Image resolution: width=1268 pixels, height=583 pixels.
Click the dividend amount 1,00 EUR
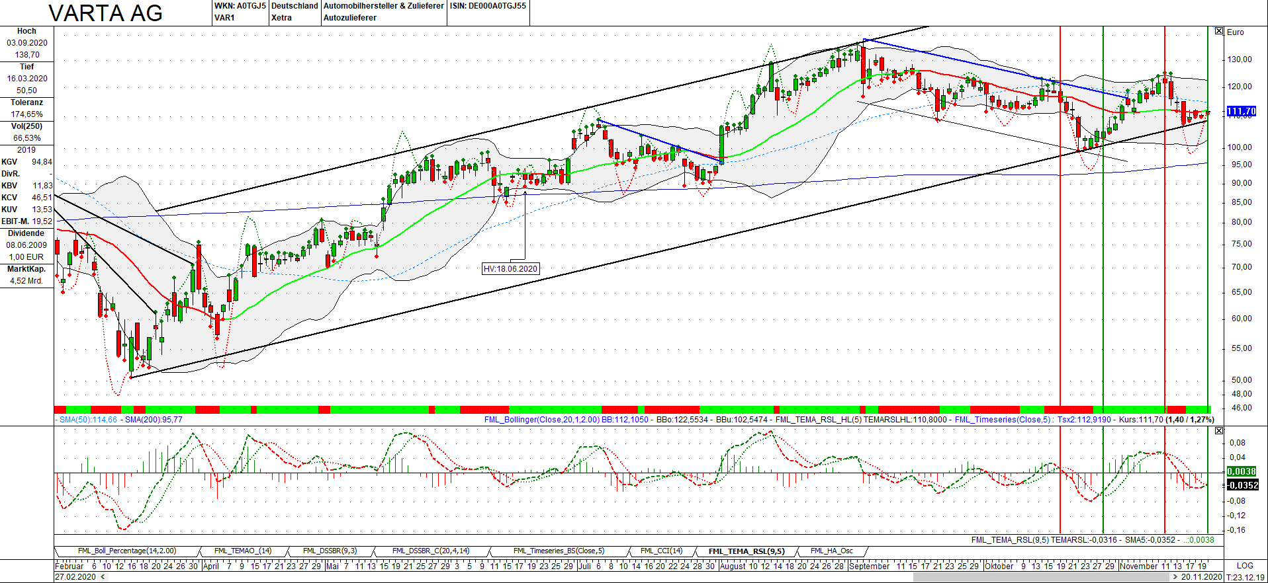click(26, 257)
